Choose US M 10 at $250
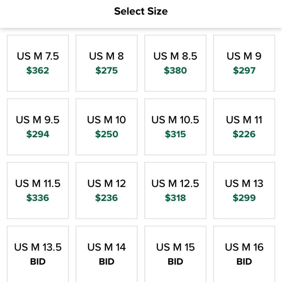The height and width of the screenshot is (282, 282). click(x=107, y=127)
